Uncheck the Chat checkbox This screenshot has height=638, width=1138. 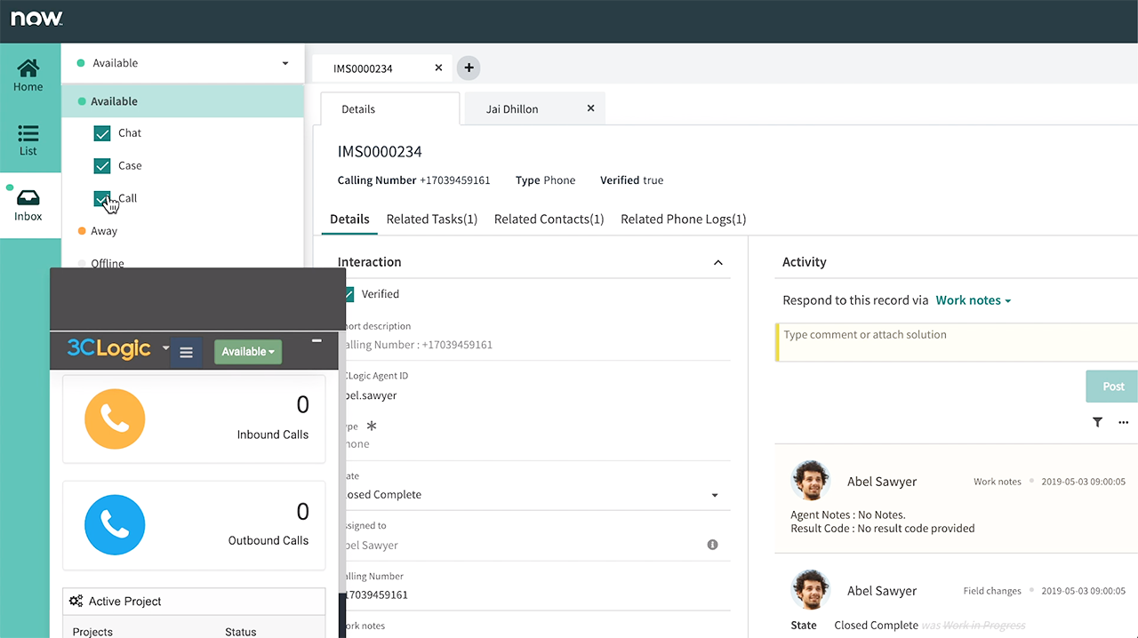(102, 133)
